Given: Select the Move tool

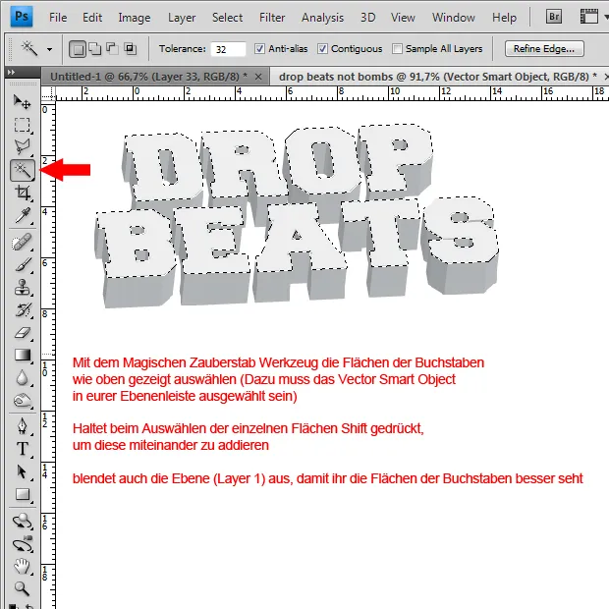Looking at the screenshot, I should [22, 102].
